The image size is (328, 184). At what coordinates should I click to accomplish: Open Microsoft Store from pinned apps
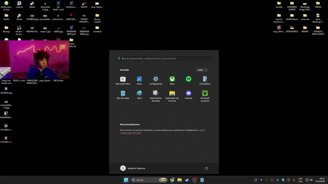(123, 80)
